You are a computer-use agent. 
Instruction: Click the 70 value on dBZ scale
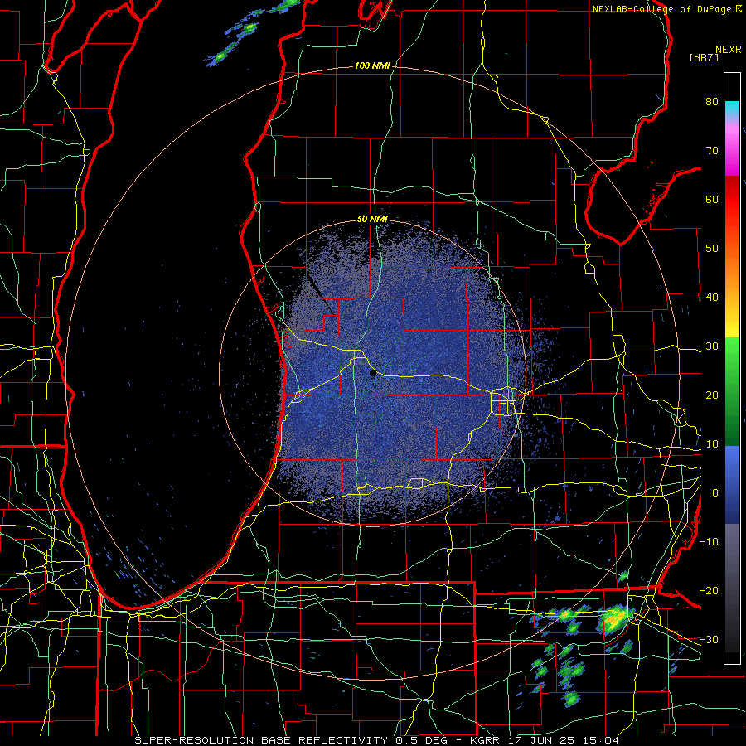pyautogui.click(x=712, y=150)
